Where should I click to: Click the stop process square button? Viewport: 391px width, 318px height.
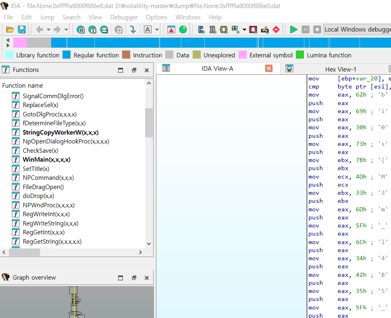point(317,29)
